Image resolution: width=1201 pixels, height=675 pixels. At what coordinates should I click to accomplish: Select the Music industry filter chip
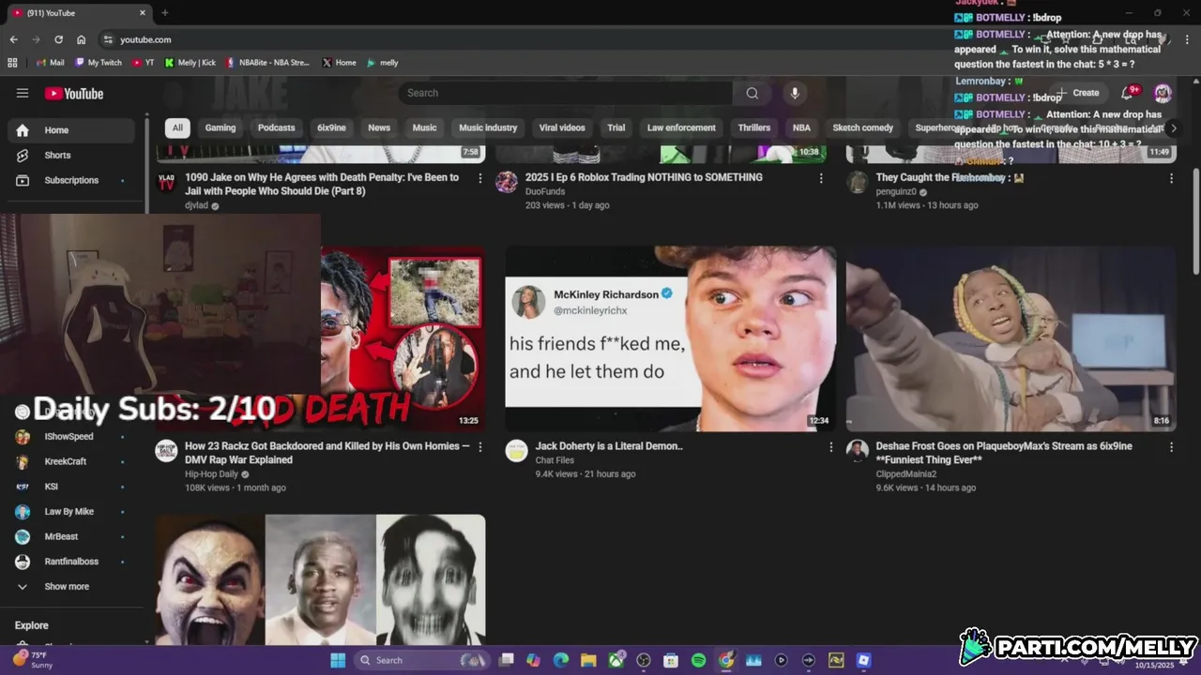pos(488,127)
